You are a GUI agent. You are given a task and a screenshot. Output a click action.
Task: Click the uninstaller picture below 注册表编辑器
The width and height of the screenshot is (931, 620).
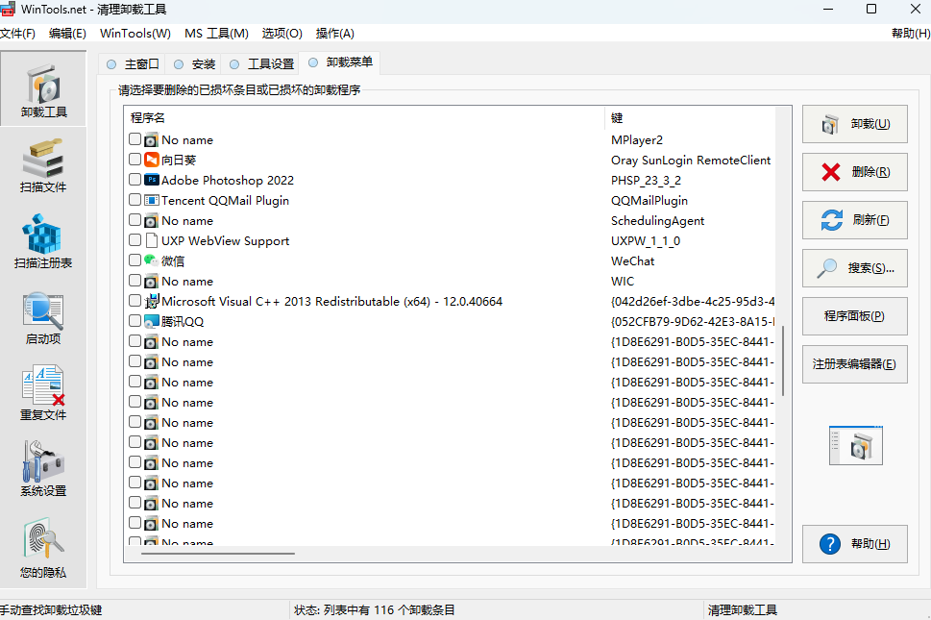point(856,445)
